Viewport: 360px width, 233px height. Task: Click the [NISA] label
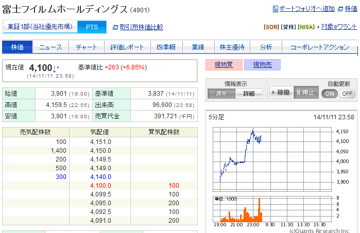pyautogui.click(x=306, y=27)
